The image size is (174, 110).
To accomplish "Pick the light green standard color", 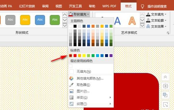I will [88, 56].
